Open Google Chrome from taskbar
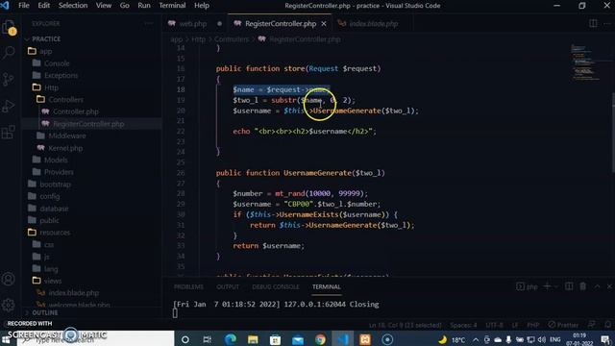This screenshot has height=346, width=615. pos(320,339)
